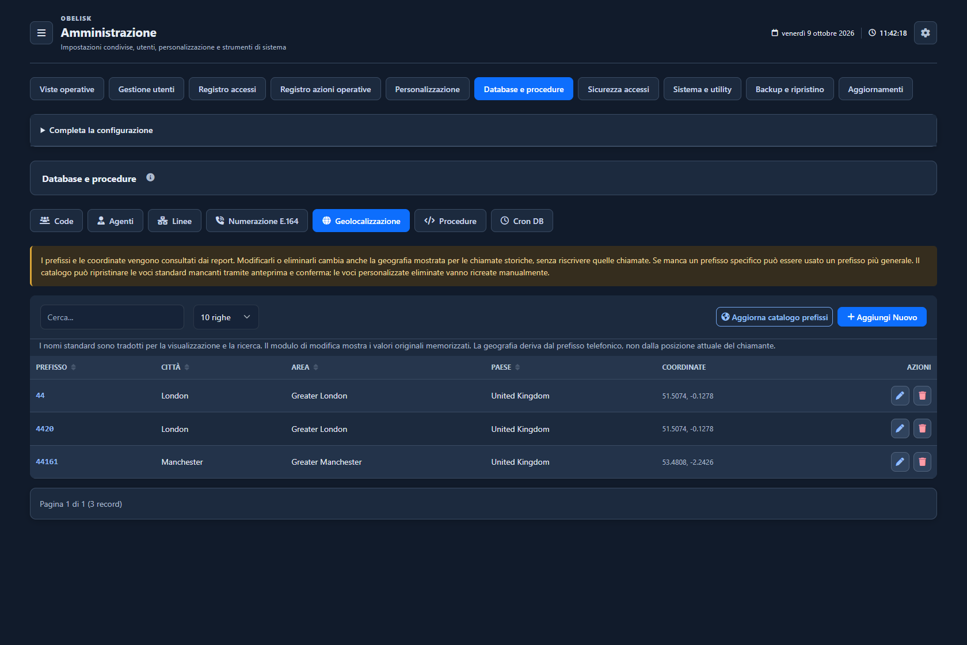Viewport: 967px width, 645px height.
Task: Click coordinates 53.4808, -2.2426
Action: (688, 462)
